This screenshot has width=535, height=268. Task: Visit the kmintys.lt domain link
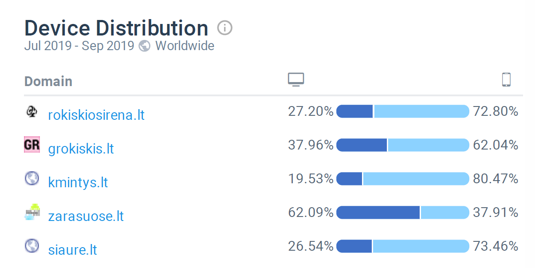pyautogui.click(x=78, y=182)
